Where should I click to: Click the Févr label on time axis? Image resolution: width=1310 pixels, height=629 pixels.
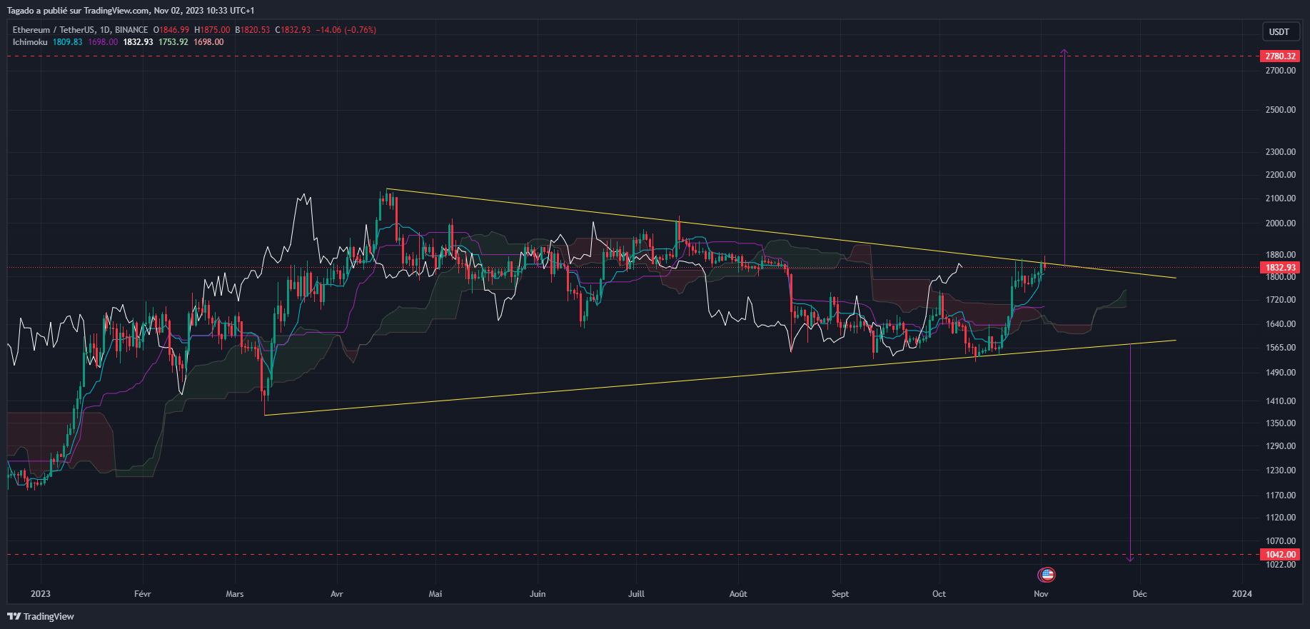(x=143, y=594)
